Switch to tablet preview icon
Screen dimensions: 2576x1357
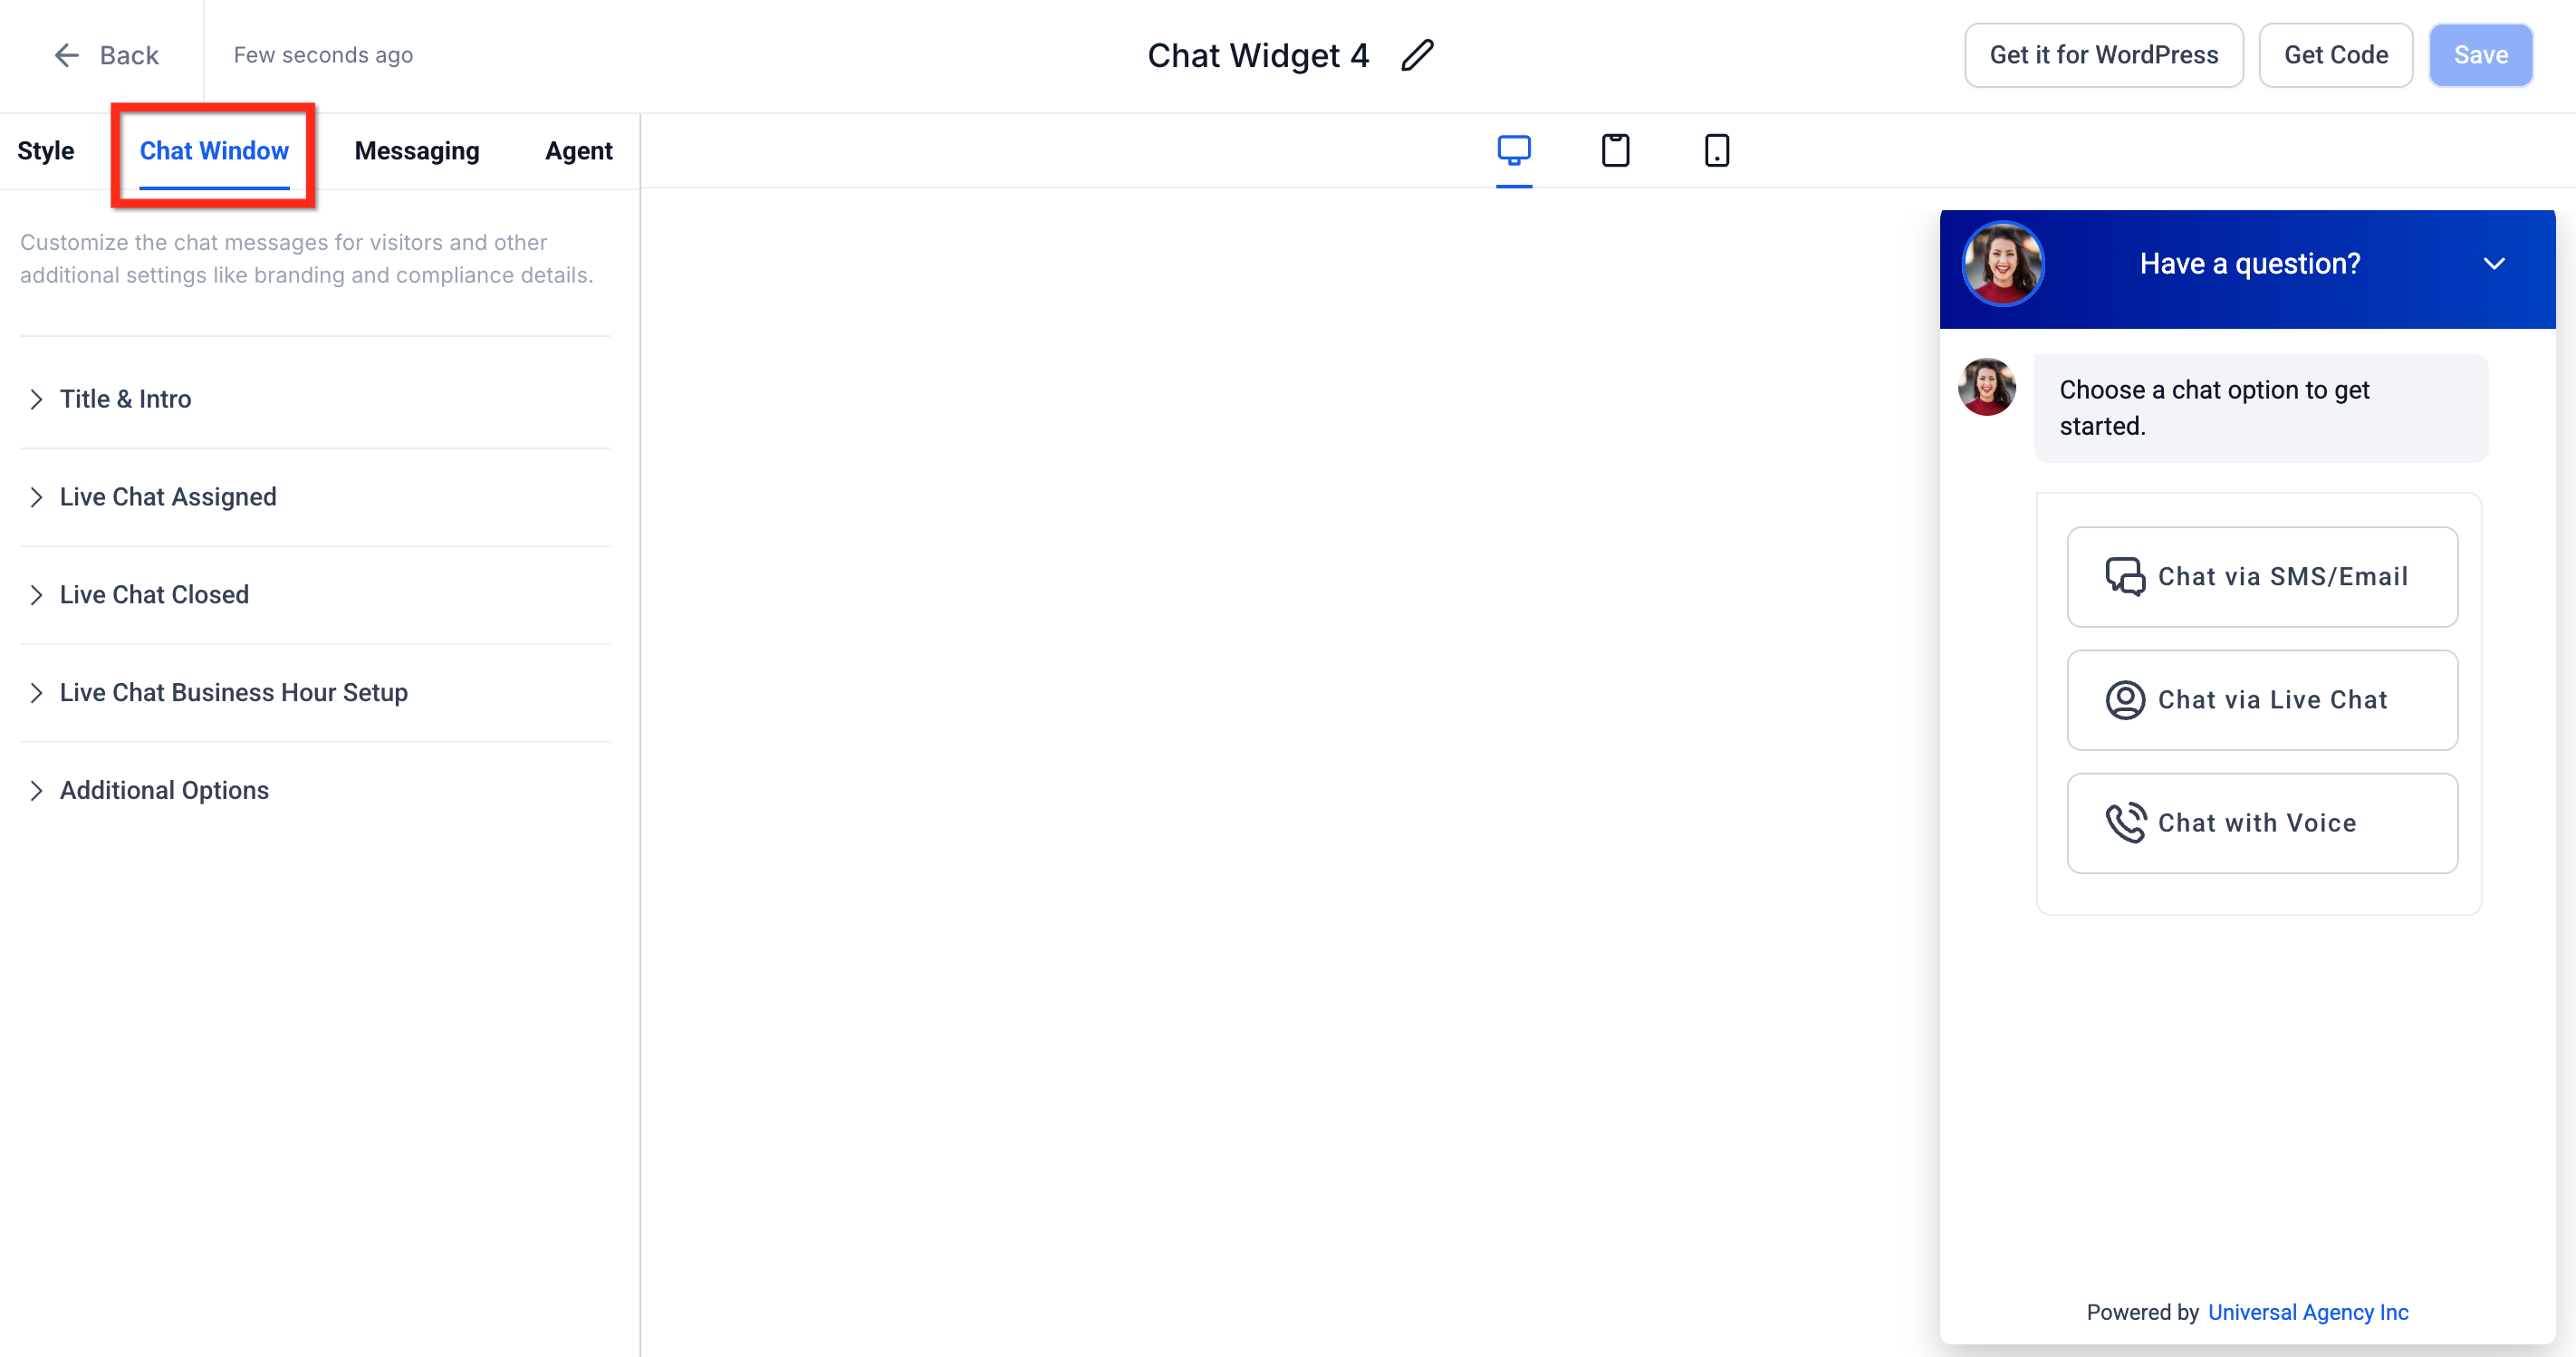(1615, 151)
